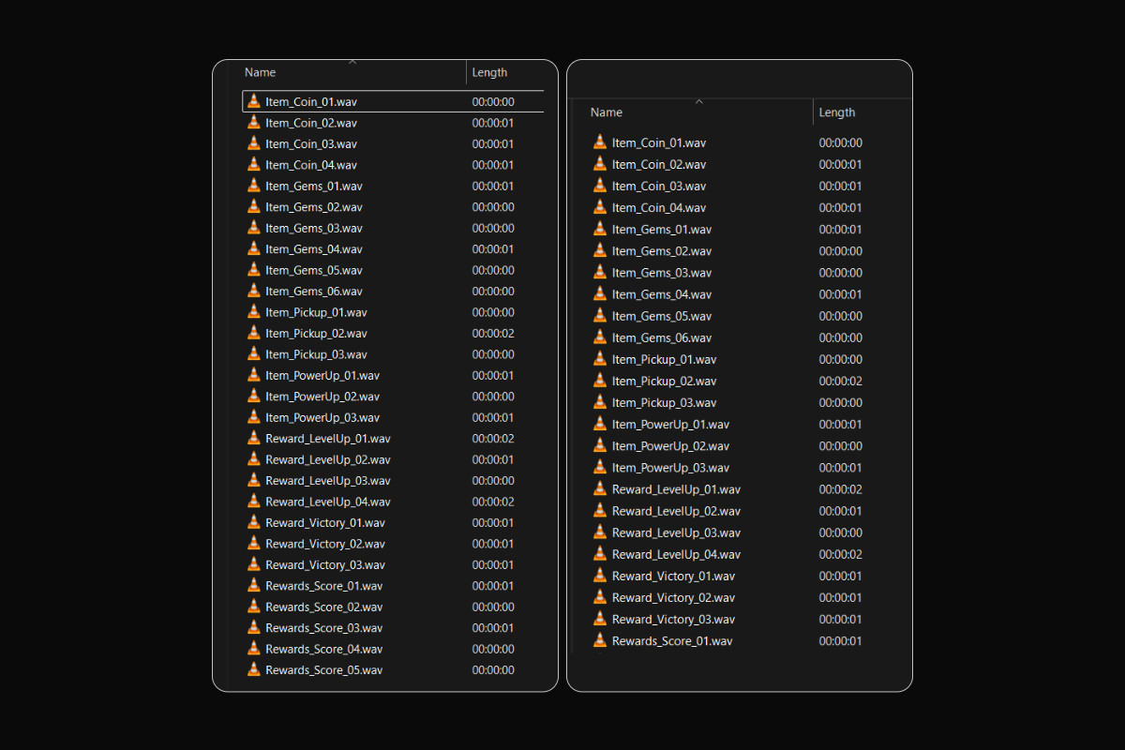The image size is (1125, 750).
Task: Sort by Name column in the left panel
Action: pos(261,72)
